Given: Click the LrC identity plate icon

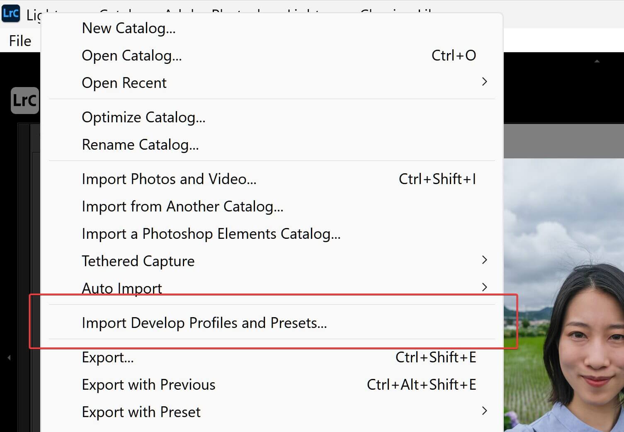Looking at the screenshot, I should pos(24,100).
